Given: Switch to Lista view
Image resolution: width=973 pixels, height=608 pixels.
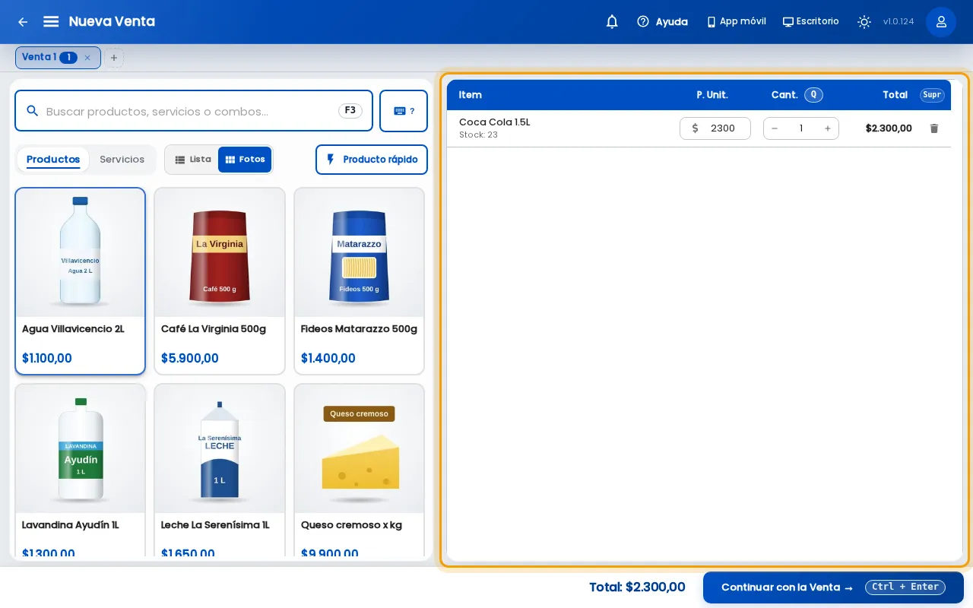Looking at the screenshot, I should click(x=192, y=160).
